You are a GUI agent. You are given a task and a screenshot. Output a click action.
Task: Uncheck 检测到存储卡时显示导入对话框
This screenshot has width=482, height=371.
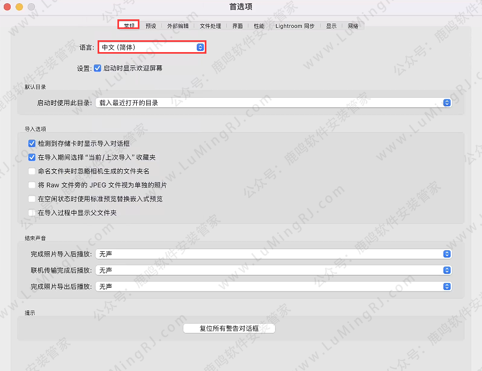32,143
